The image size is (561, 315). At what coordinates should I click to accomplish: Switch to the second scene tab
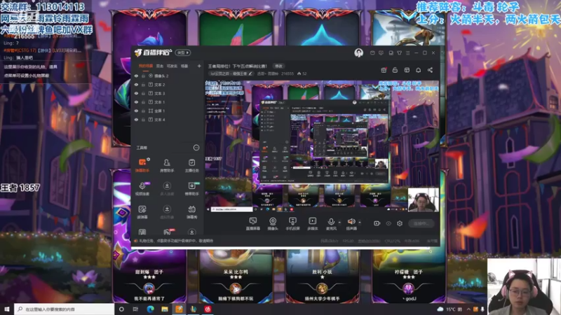click(x=160, y=66)
